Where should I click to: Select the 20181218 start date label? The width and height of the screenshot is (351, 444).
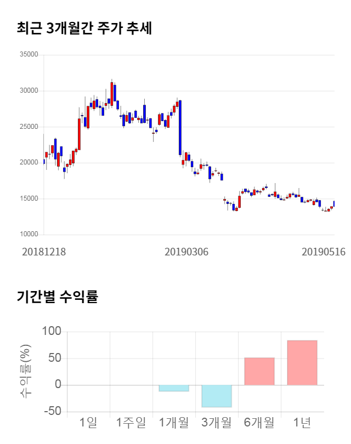(x=44, y=252)
